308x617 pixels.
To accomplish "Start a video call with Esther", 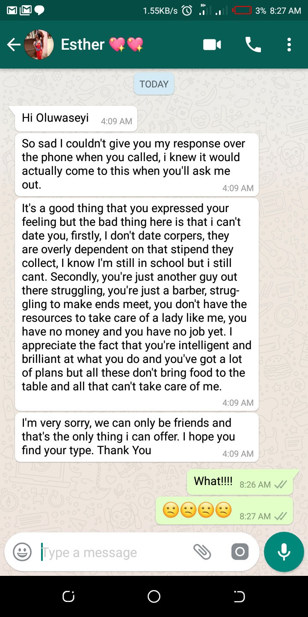I will pyautogui.click(x=211, y=45).
